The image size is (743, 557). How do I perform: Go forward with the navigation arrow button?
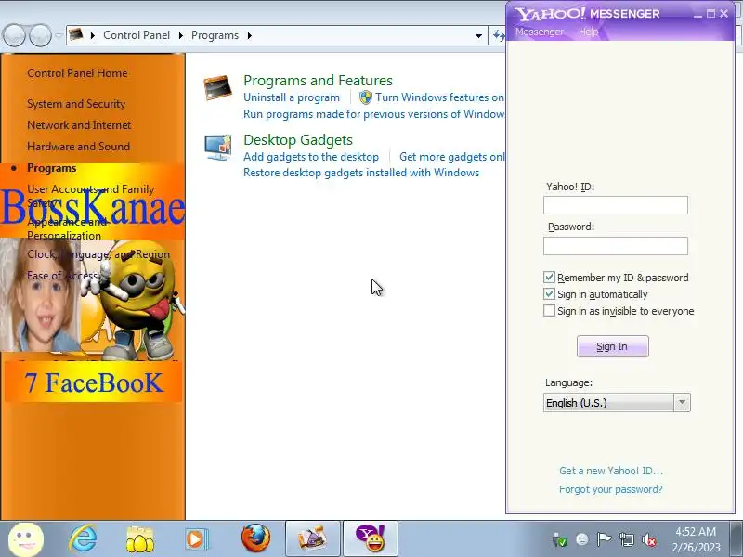pyautogui.click(x=40, y=35)
